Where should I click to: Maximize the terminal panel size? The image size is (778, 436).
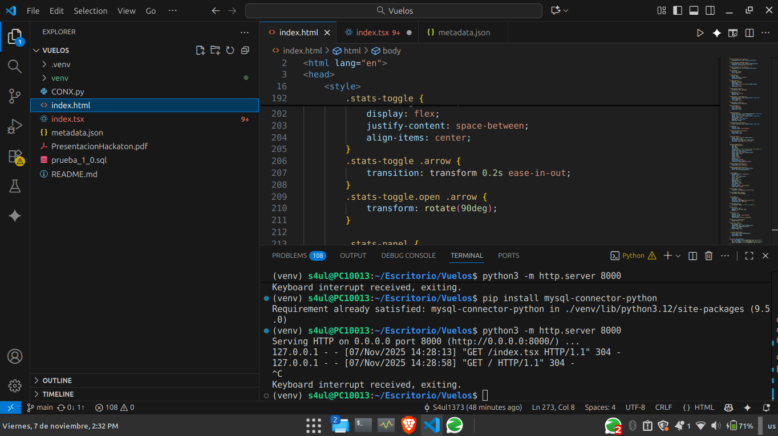tap(749, 256)
